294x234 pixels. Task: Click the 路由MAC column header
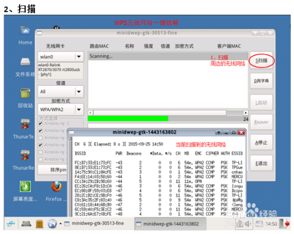[99, 46]
